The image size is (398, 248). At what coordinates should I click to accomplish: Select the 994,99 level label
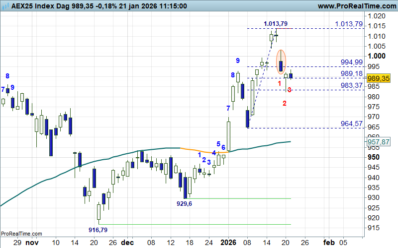(352, 62)
